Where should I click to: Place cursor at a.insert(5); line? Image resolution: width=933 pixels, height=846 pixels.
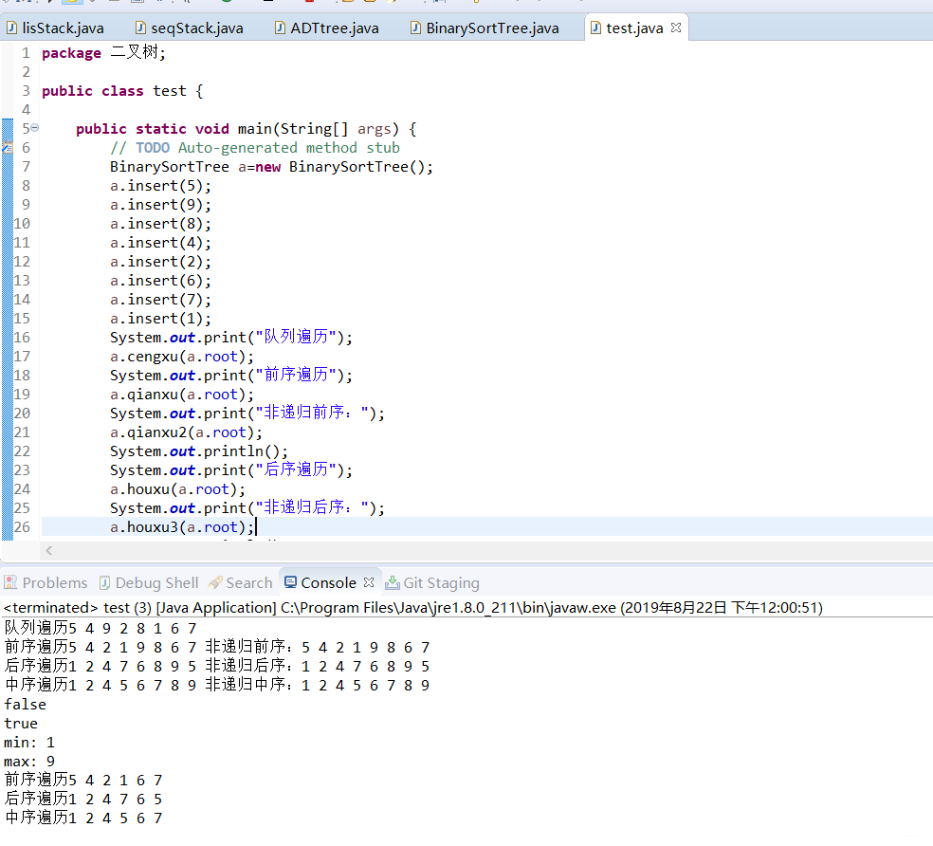(160, 186)
